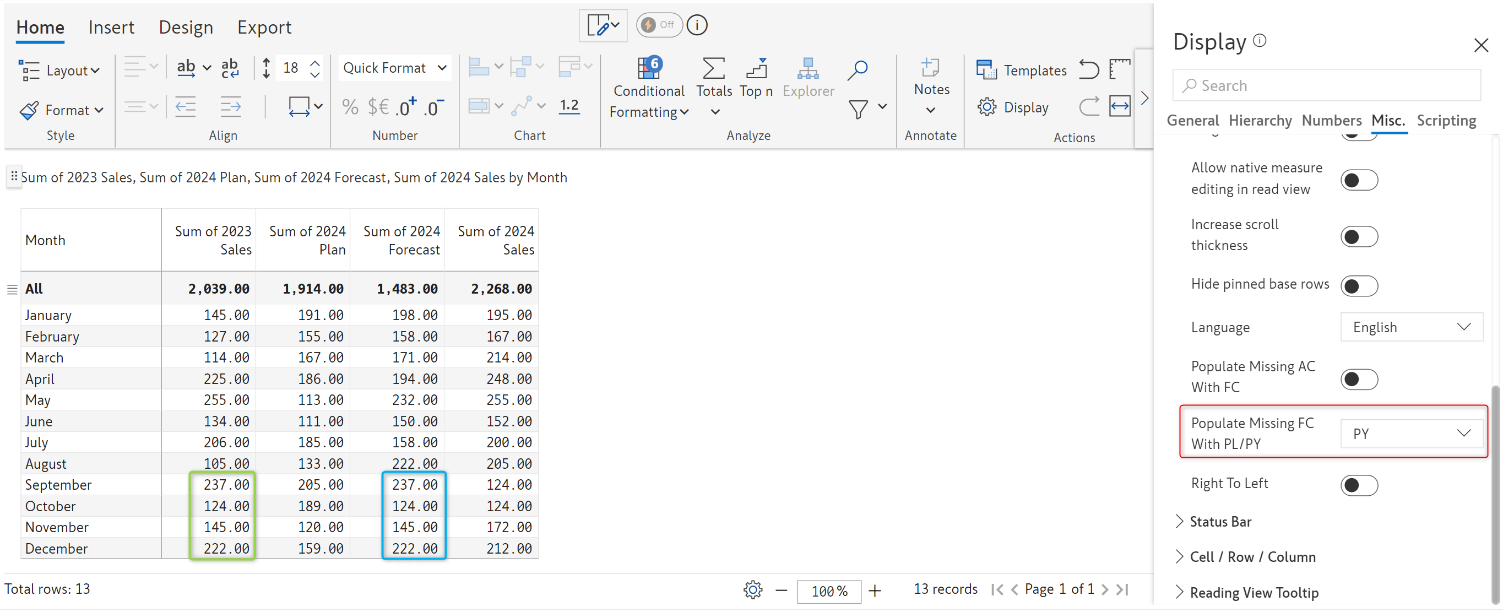The image size is (1503, 612).
Task: Open the Hierarchy tab in Display panel
Action: [x=1260, y=120]
